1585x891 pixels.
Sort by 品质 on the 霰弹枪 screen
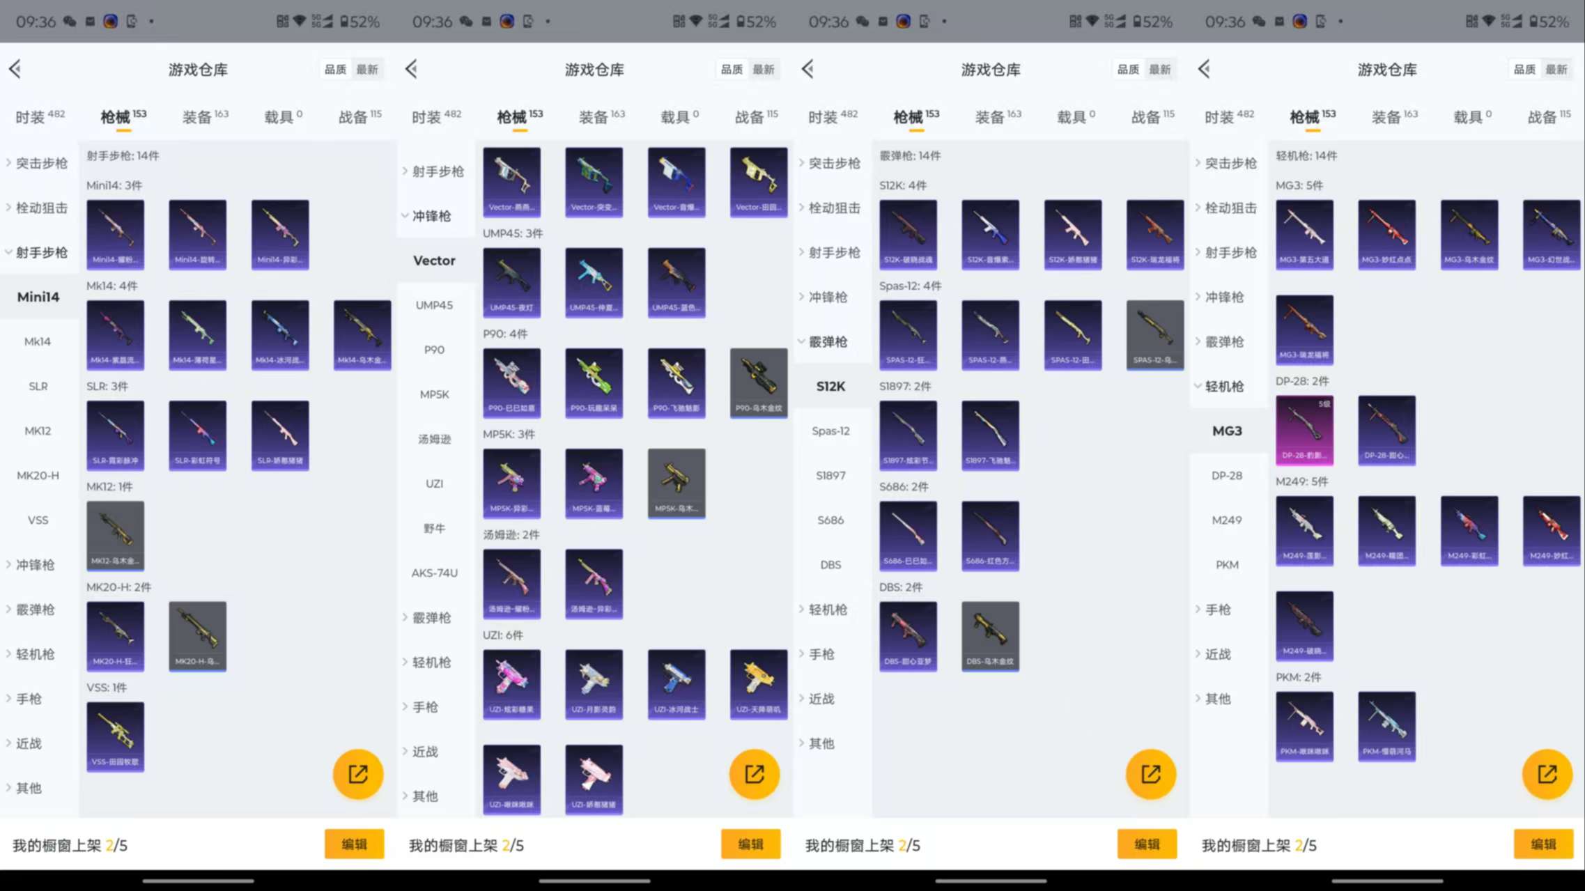pos(1127,69)
